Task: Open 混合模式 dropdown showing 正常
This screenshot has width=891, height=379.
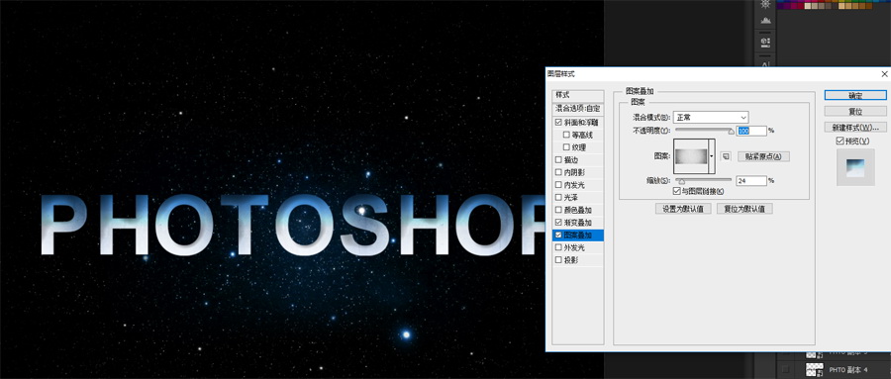Action: coord(710,117)
